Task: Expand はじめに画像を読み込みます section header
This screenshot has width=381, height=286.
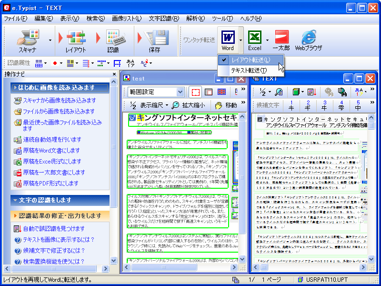Action: click(60, 88)
